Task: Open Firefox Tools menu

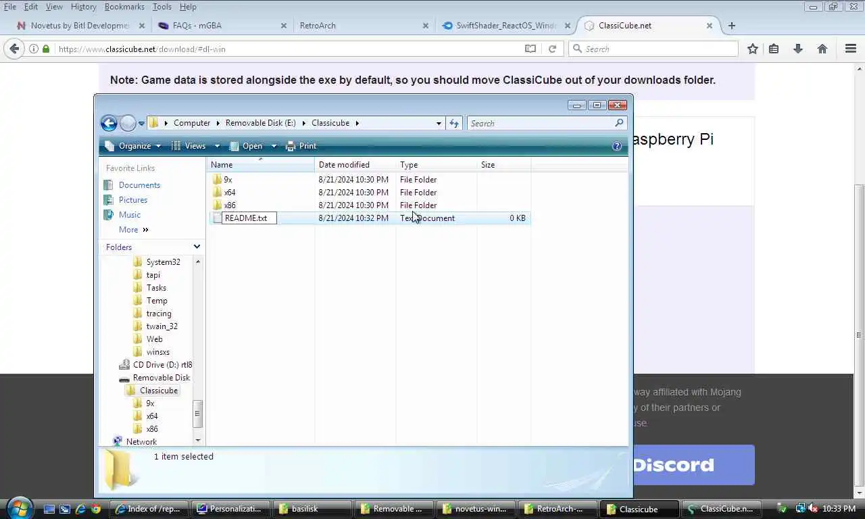Action: pyautogui.click(x=162, y=7)
